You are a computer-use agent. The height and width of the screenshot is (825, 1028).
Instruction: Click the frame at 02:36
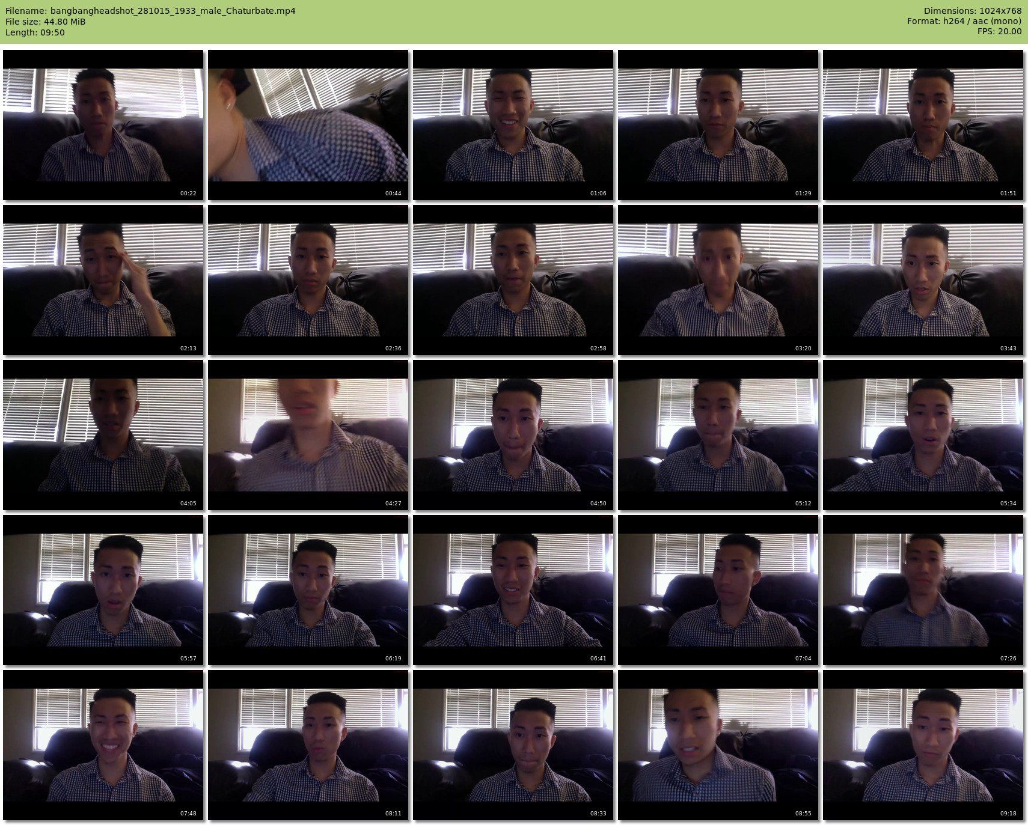point(308,280)
